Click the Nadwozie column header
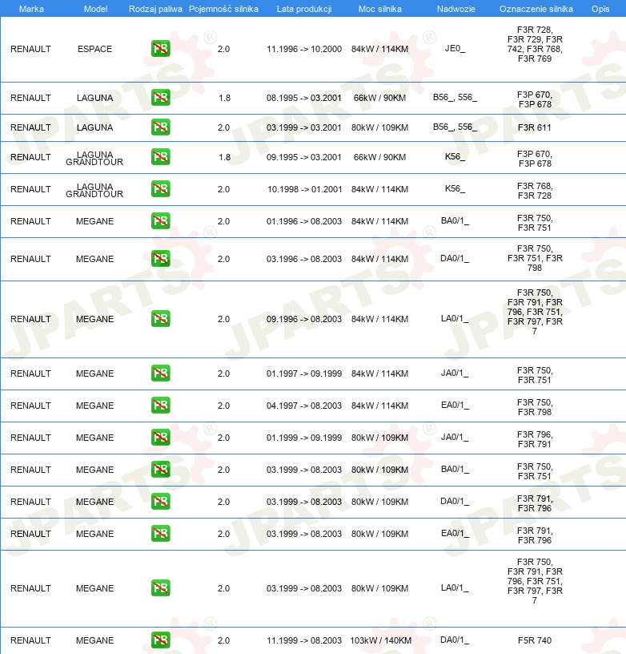626x654 pixels. (x=456, y=9)
